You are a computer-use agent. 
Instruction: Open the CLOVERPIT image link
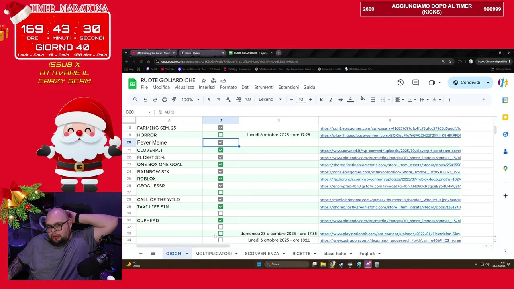coord(390,151)
